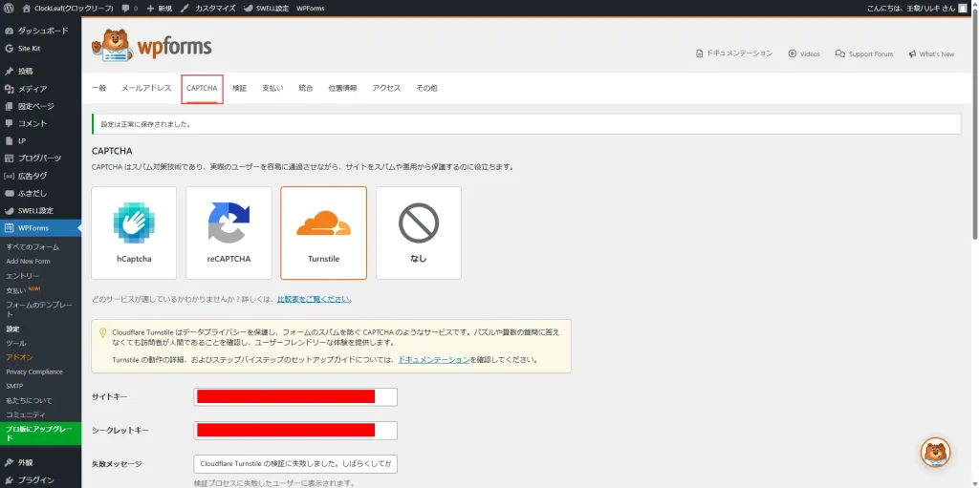The image size is (979, 488).
Task: Switch to the メールアドレス settings tab
Action: pyautogui.click(x=142, y=88)
